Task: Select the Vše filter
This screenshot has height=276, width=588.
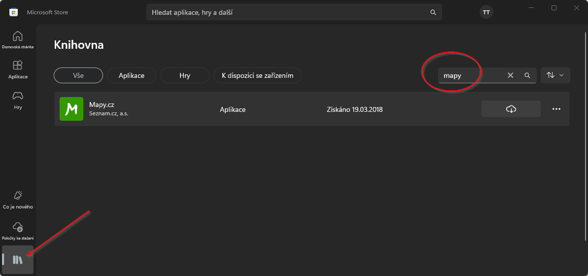Action: pos(78,75)
